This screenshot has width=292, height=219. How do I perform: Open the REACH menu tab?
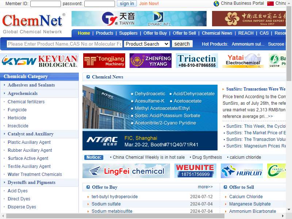pos(246,33)
